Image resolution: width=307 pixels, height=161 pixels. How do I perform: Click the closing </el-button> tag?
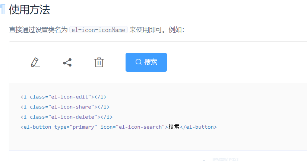point(198,127)
